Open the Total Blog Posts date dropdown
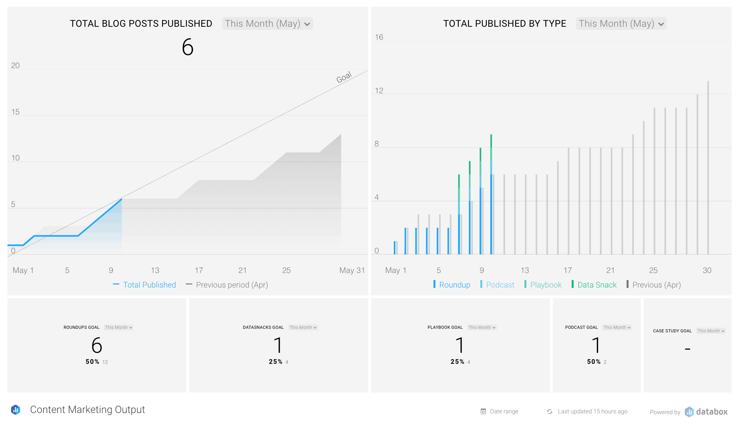Viewport: 740px width, 424px height. (x=267, y=24)
